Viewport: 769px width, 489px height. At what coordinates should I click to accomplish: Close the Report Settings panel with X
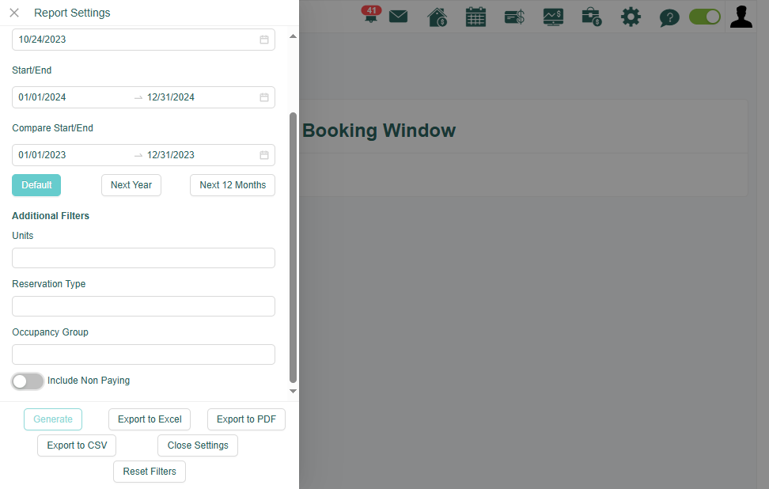coord(14,13)
